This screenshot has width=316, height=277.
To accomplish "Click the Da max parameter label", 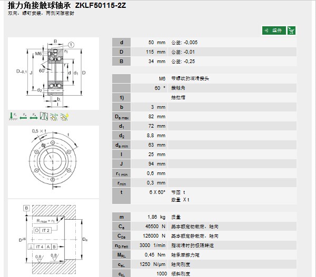I will (122, 117).
